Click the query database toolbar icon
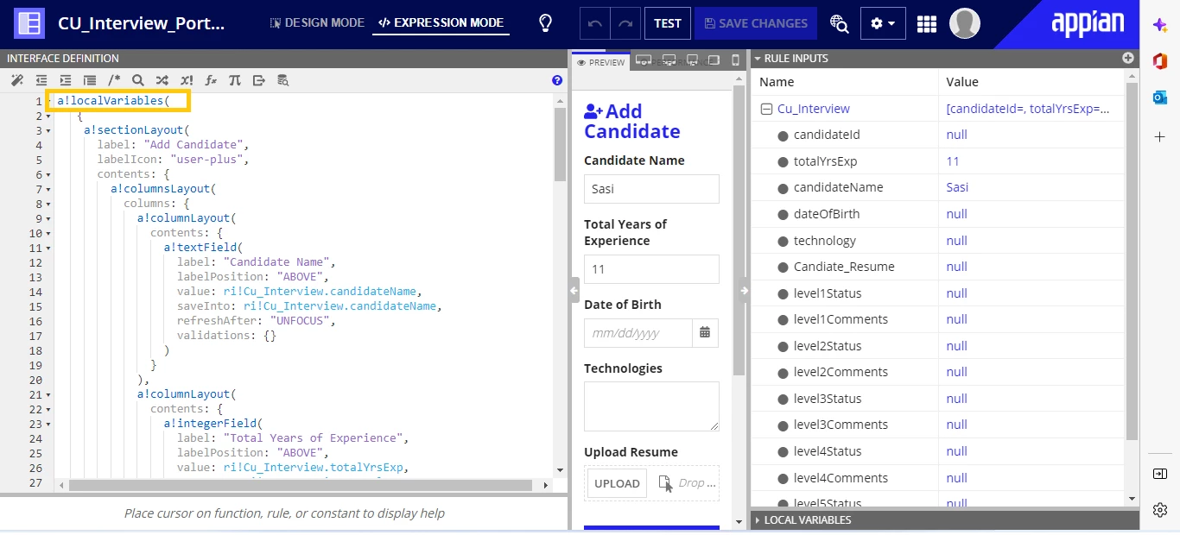 pyautogui.click(x=283, y=80)
